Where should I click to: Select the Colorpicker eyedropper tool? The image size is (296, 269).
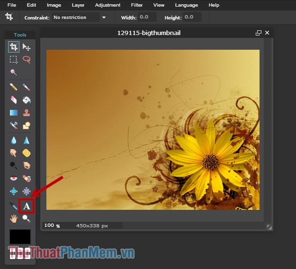tap(14, 206)
